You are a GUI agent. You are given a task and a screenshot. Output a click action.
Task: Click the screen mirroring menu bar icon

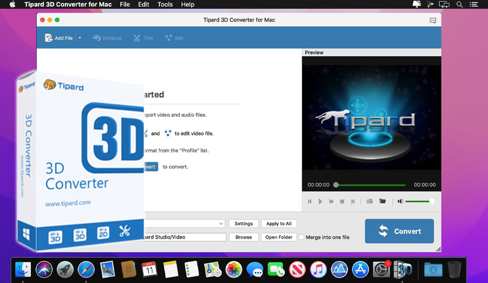(444, 4)
